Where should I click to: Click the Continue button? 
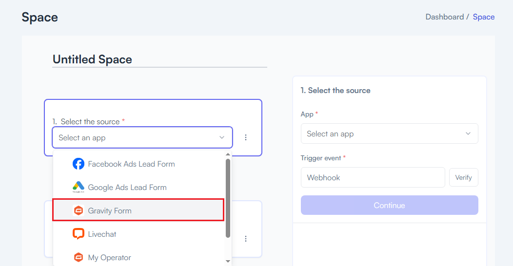[389, 205]
